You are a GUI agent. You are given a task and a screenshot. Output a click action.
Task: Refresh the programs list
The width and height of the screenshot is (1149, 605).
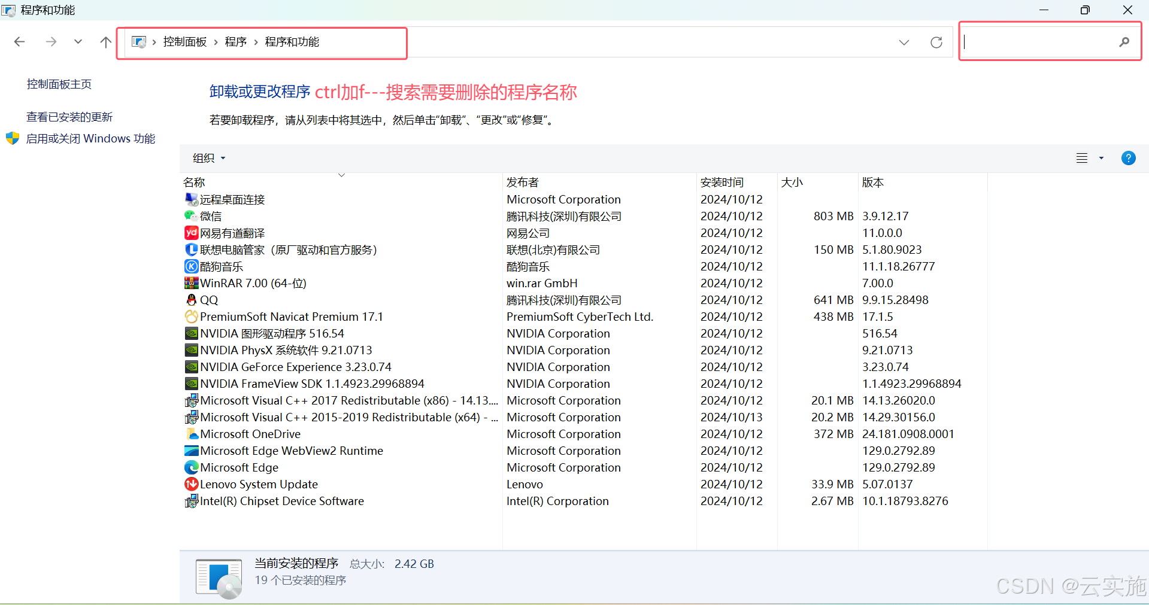pos(936,42)
